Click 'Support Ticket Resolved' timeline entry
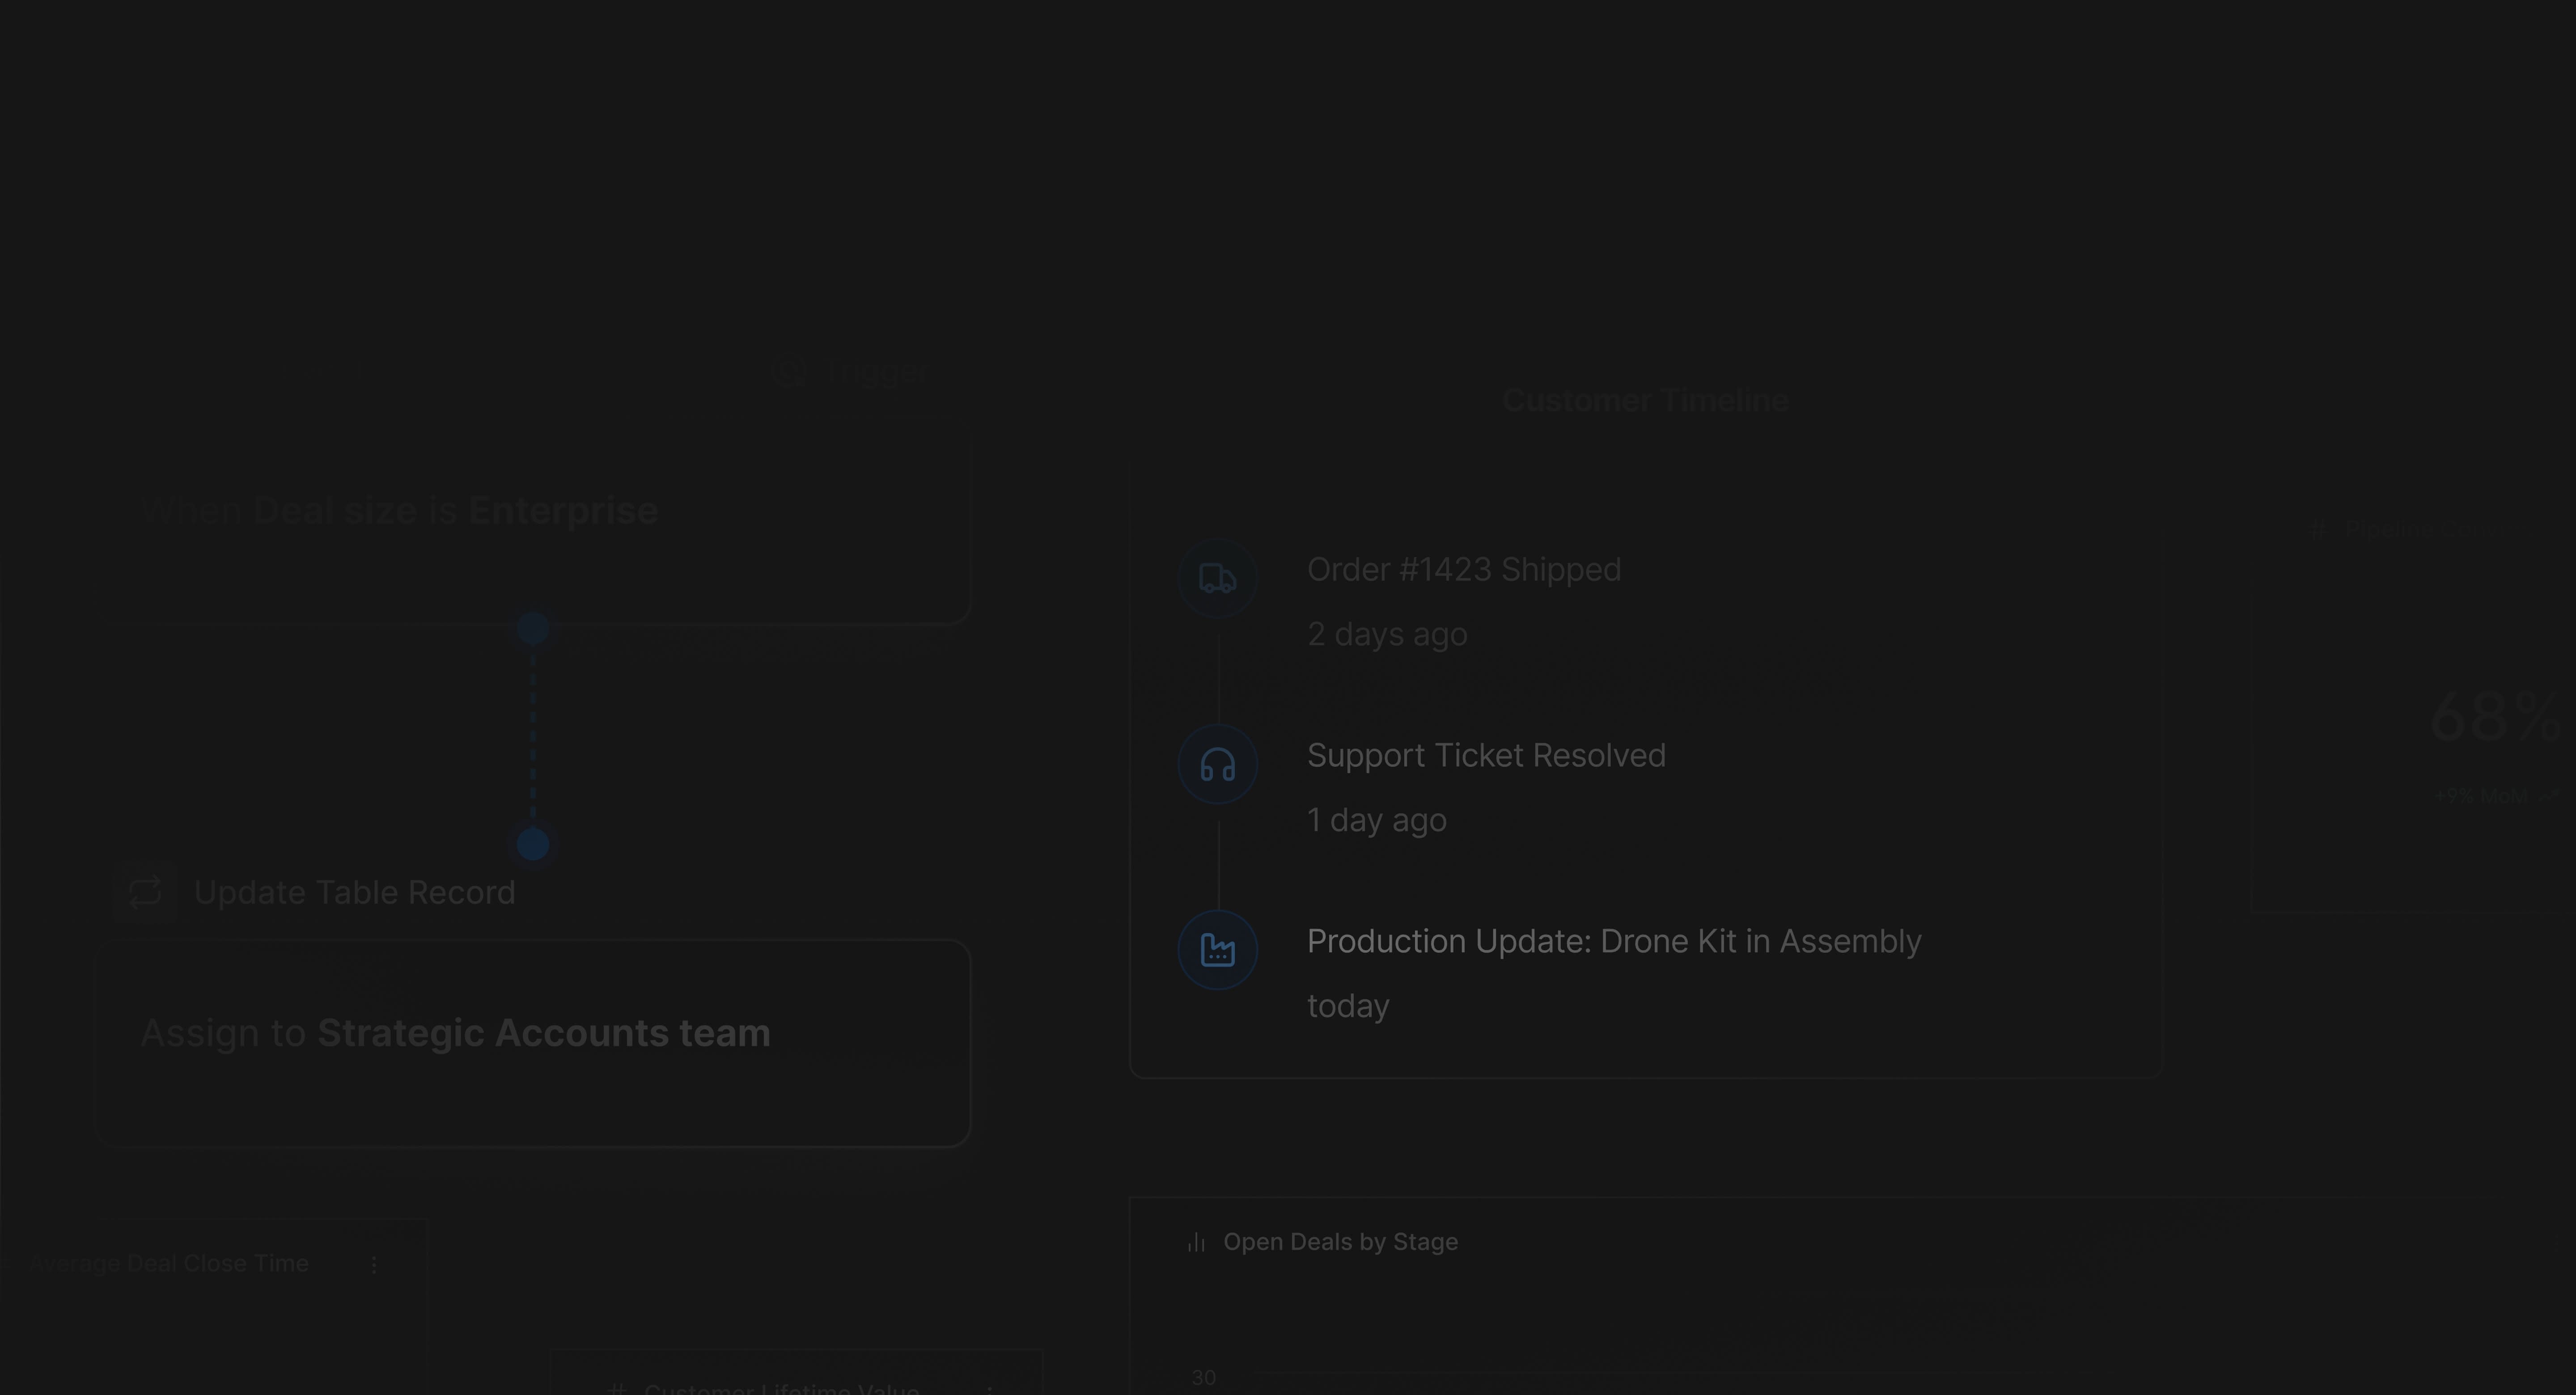This screenshot has width=2576, height=1395. point(1486,756)
